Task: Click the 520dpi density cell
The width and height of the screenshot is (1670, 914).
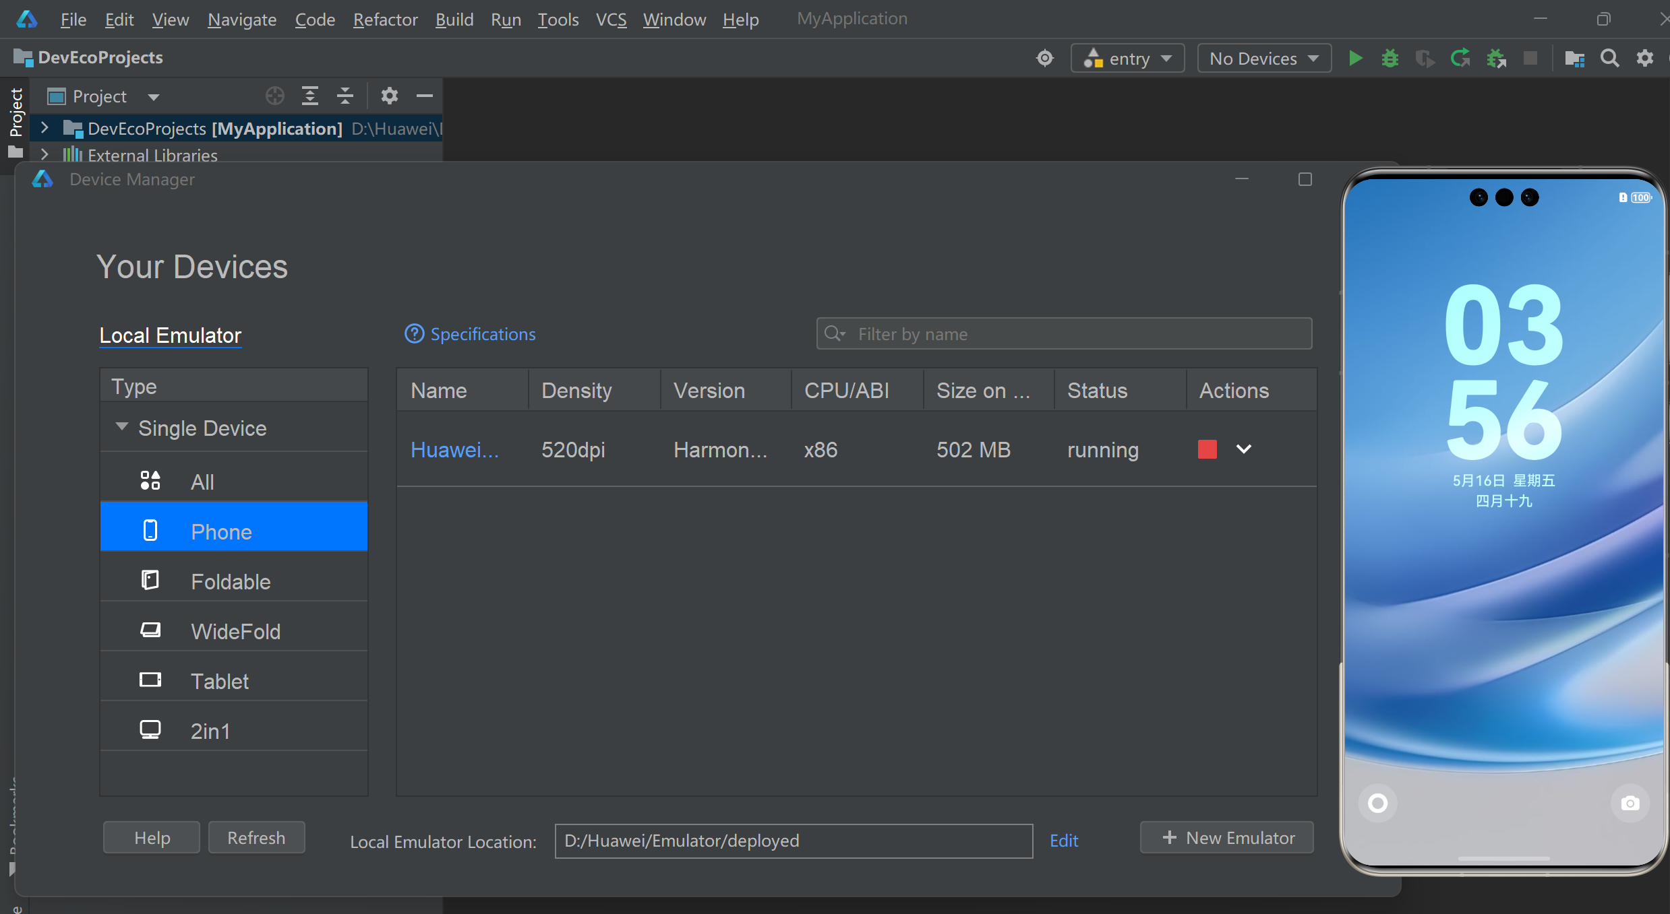Action: pos(573,450)
